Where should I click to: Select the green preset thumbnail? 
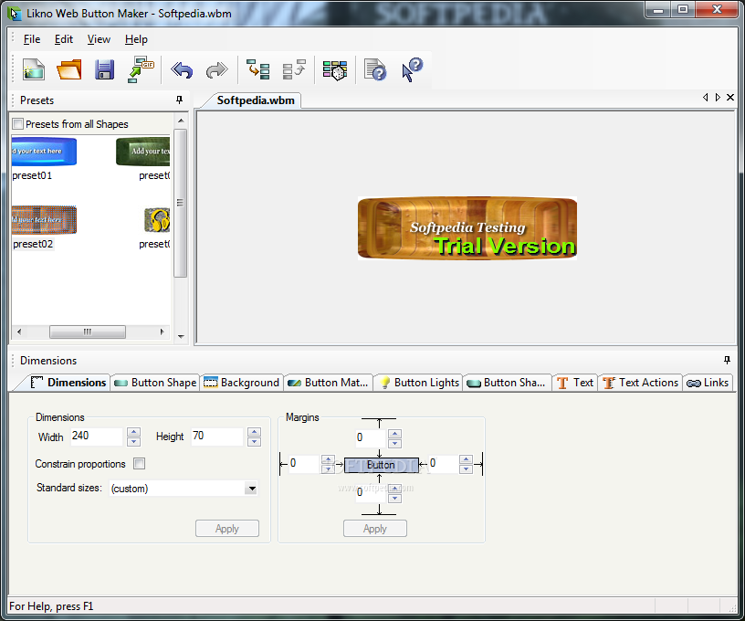click(x=143, y=152)
